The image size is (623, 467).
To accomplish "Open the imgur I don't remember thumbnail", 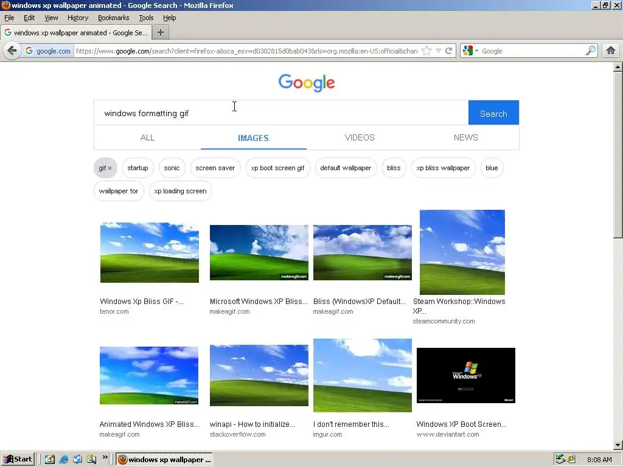I will [363, 375].
